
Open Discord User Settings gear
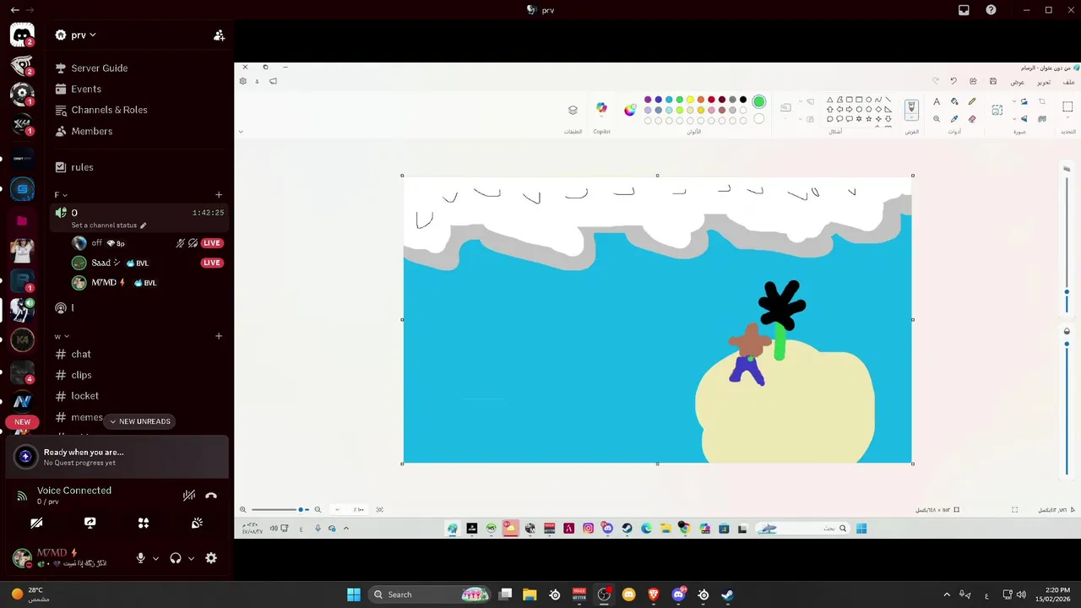pos(211,558)
